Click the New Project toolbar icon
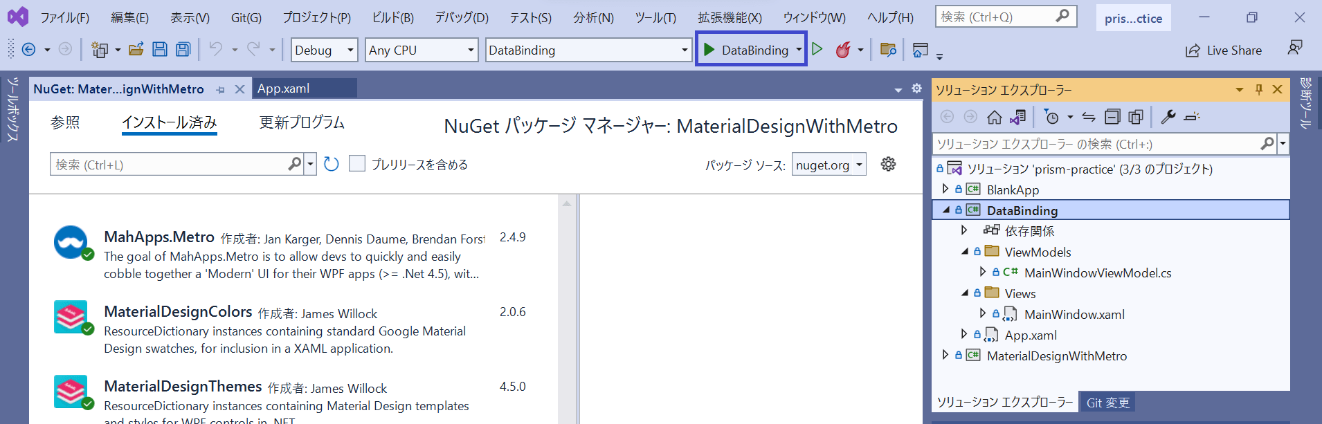 (100, 49)
